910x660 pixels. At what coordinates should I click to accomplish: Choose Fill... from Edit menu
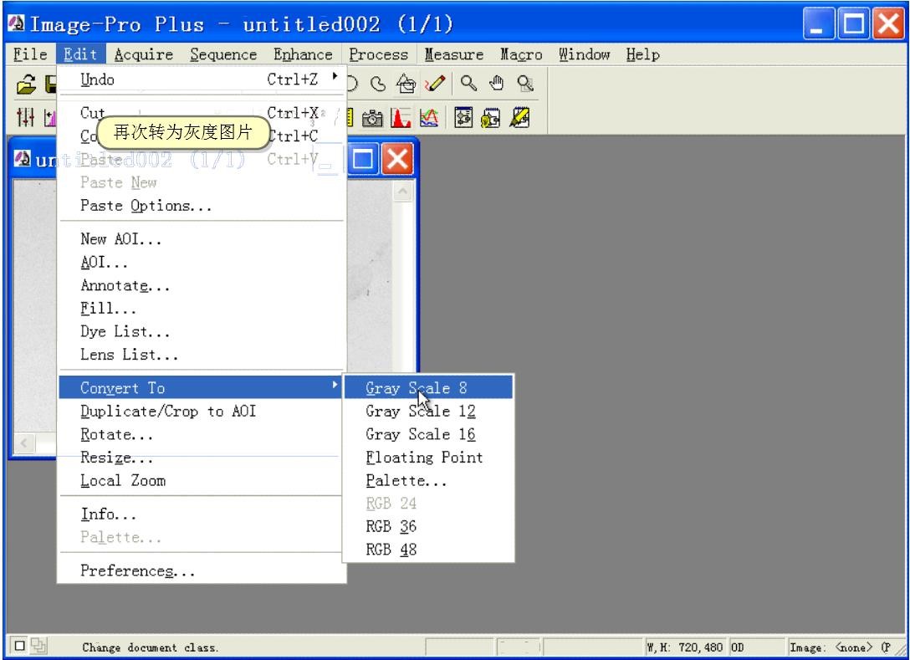[202, 308]
